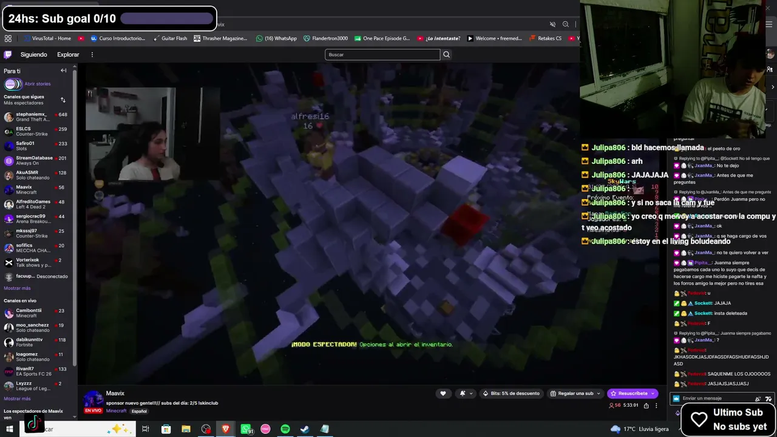The image size is (777, 437).
Task: Open Camibontti Minecraft live channel
Action: (x=38, y=313)
